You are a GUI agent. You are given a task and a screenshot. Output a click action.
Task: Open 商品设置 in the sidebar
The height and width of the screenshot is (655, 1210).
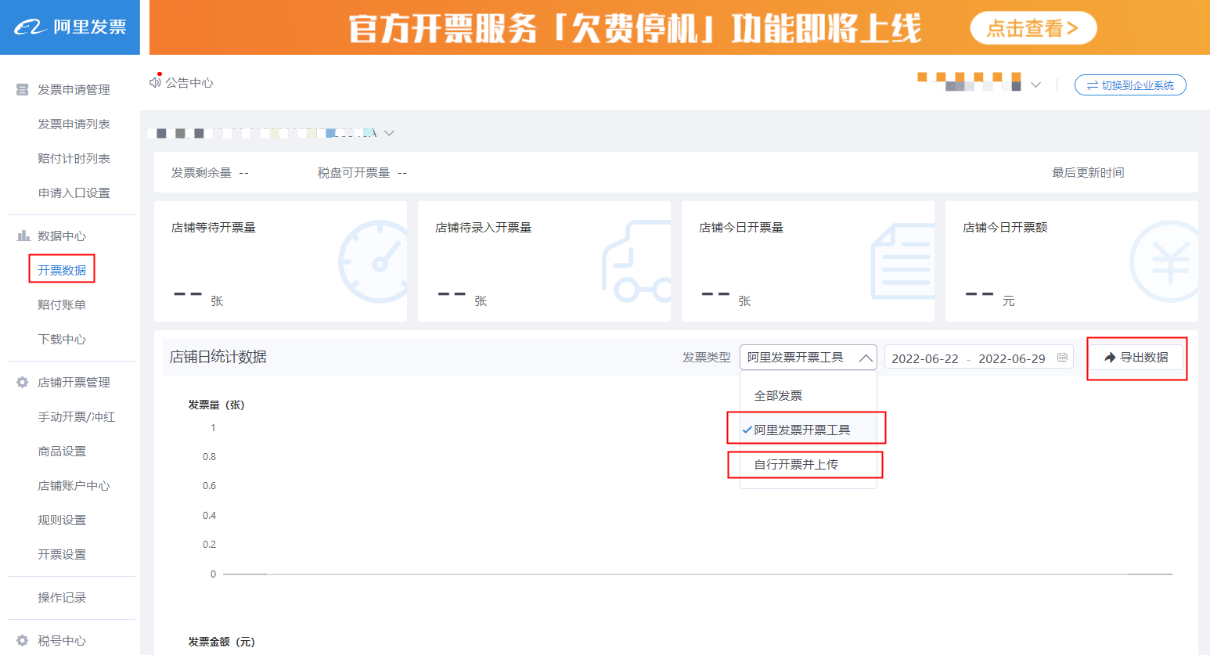coord(62,452)
